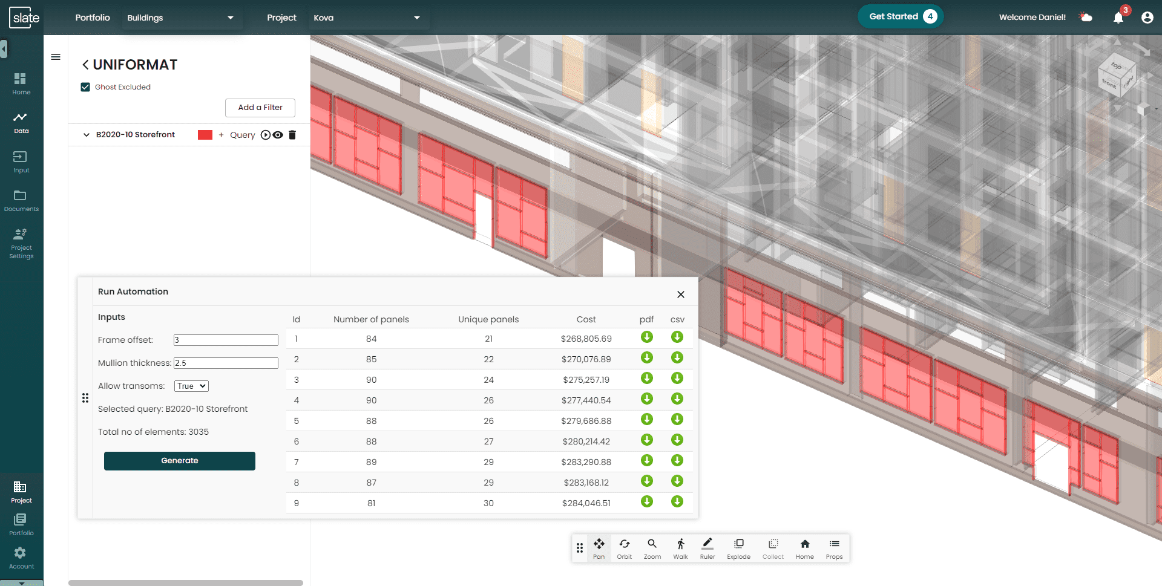Click the weather cloud icon
Viewport: 1162px width, 586px height.
(x=1086, y=17)
